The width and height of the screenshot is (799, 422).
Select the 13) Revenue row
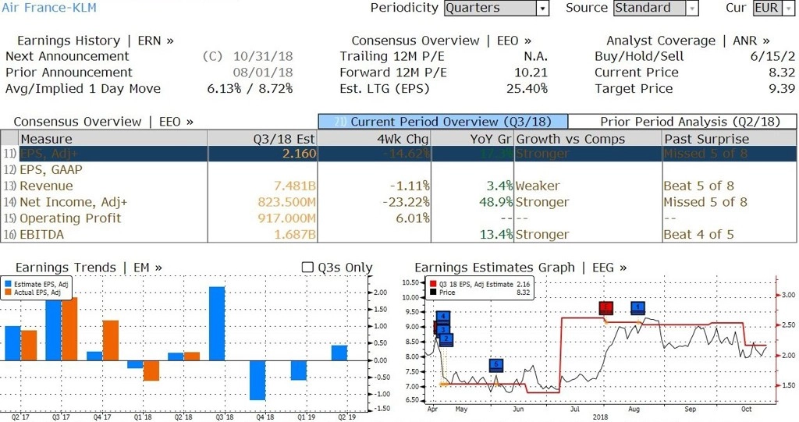click(x=399, y=186)
